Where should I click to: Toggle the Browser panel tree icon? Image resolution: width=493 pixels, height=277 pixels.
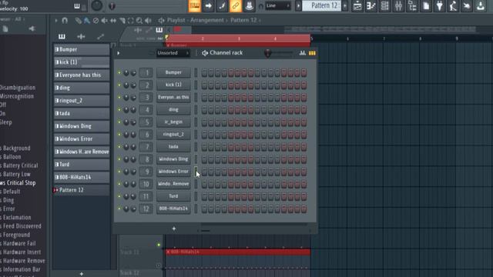[412, 5]
